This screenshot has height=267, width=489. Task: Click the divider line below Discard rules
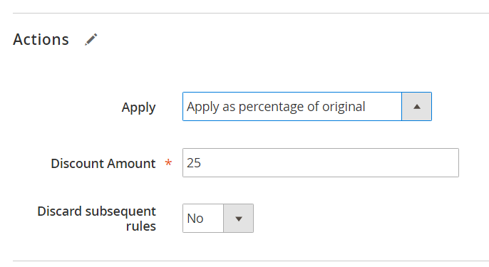tap(251, 261)
